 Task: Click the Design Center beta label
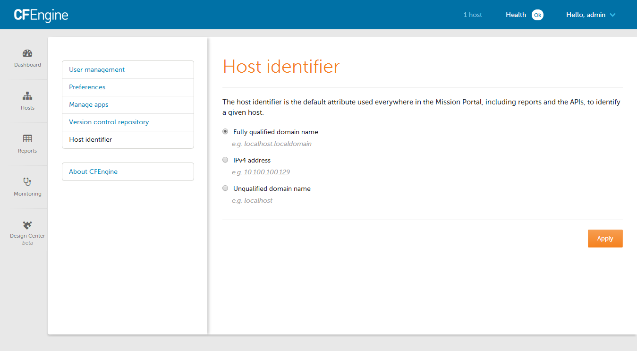(x=27, y=239)
